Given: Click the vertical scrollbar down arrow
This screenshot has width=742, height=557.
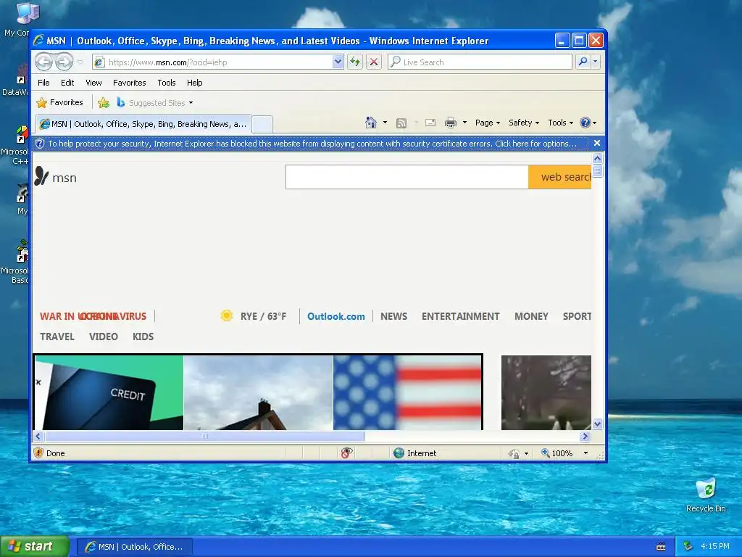Looking at the screenshot, I should [x=597, y=424].
